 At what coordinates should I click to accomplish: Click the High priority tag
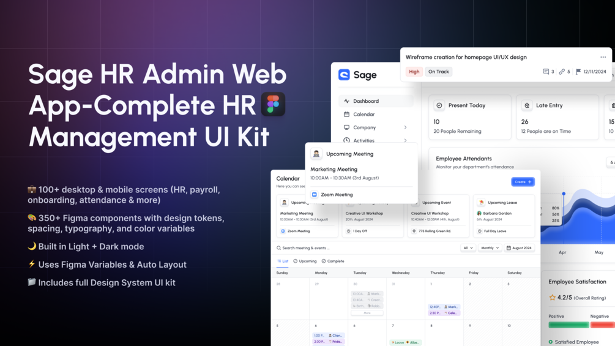pos(414,72)
